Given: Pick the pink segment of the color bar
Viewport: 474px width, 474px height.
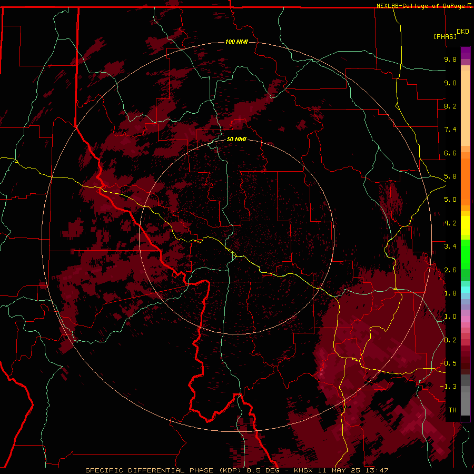Looking at the screenshot, I should pyautogui.click(x=465, y=319).
